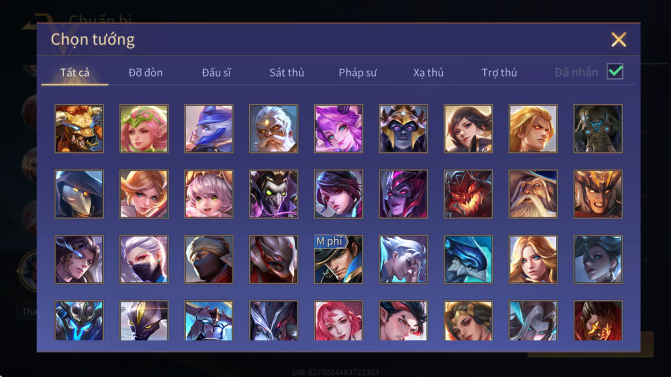Close the Chọn tướng dialog
The height and width of the screenshot is (377, 671).
tap(619, 40)
